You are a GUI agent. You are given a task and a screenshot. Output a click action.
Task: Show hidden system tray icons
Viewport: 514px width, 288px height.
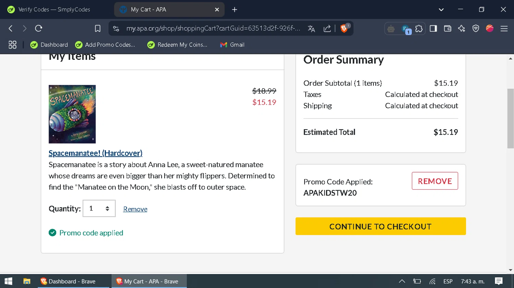click(x=402, y=281)
